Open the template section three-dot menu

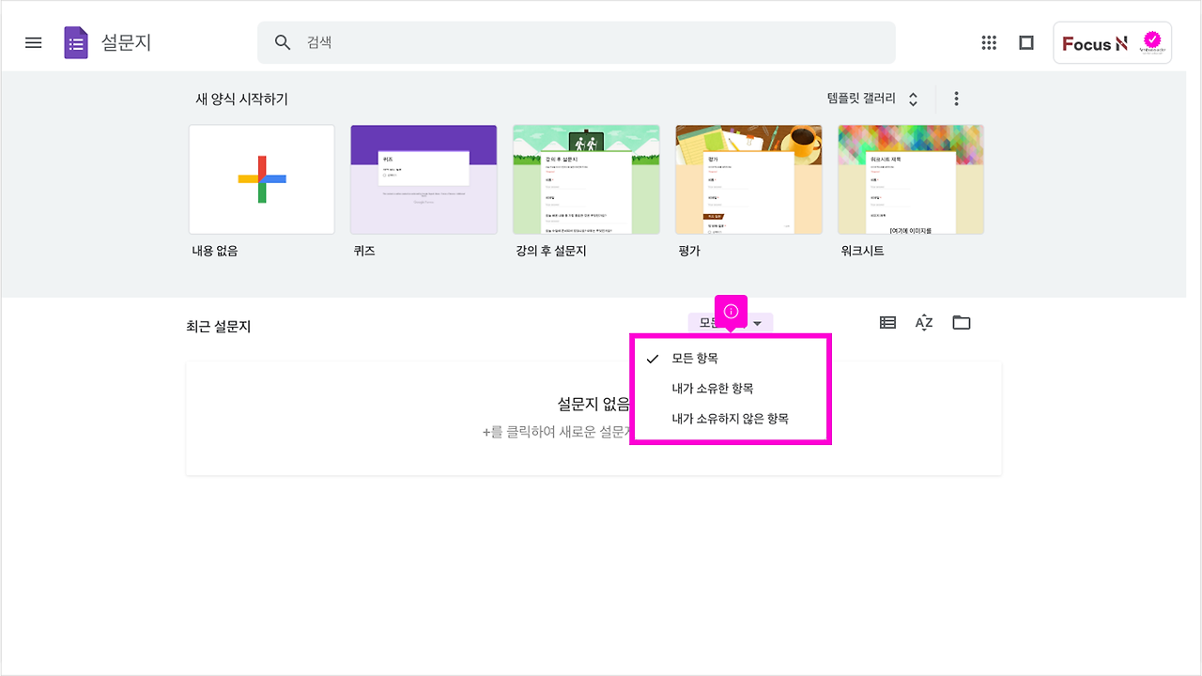(956, 98)
